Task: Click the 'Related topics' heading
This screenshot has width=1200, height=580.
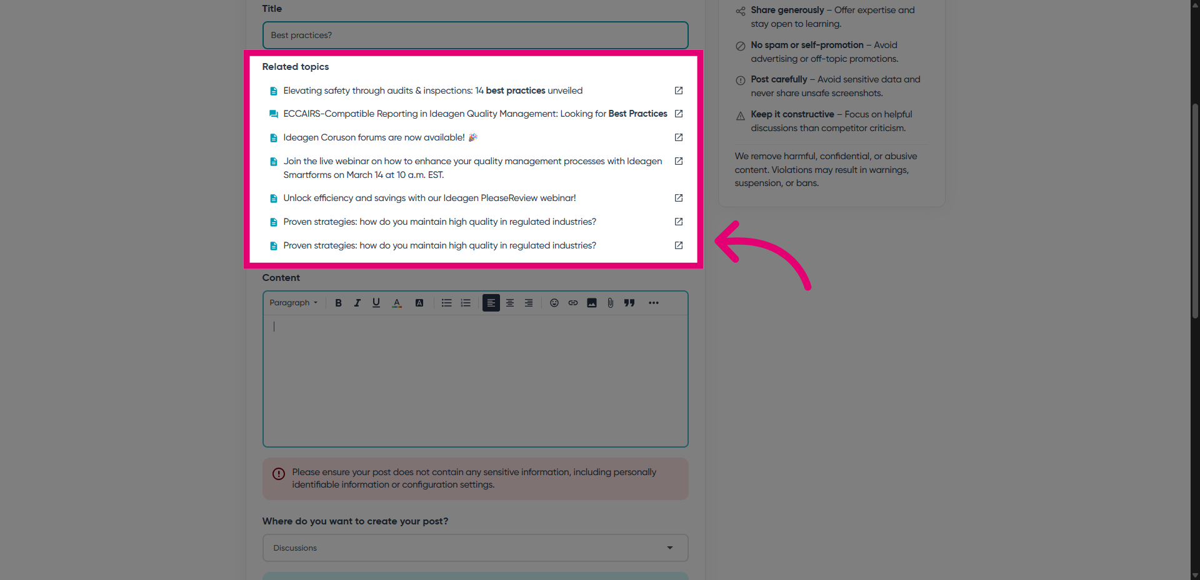Action: (x=296, y=67)
